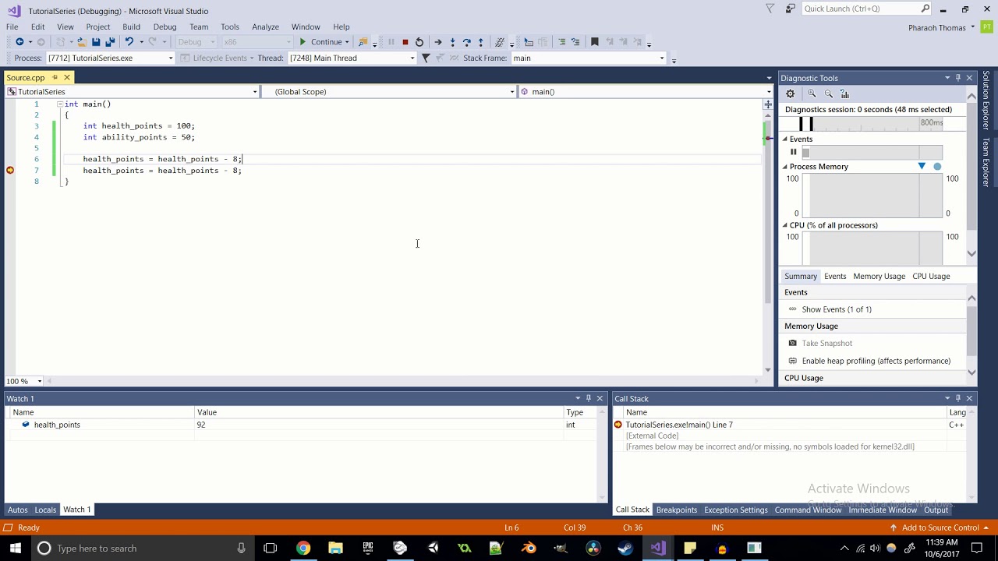The height and width of the screenshot is (561, 998).
Task: Click the Continue debugging button
Action: click(x=321, y=42)
